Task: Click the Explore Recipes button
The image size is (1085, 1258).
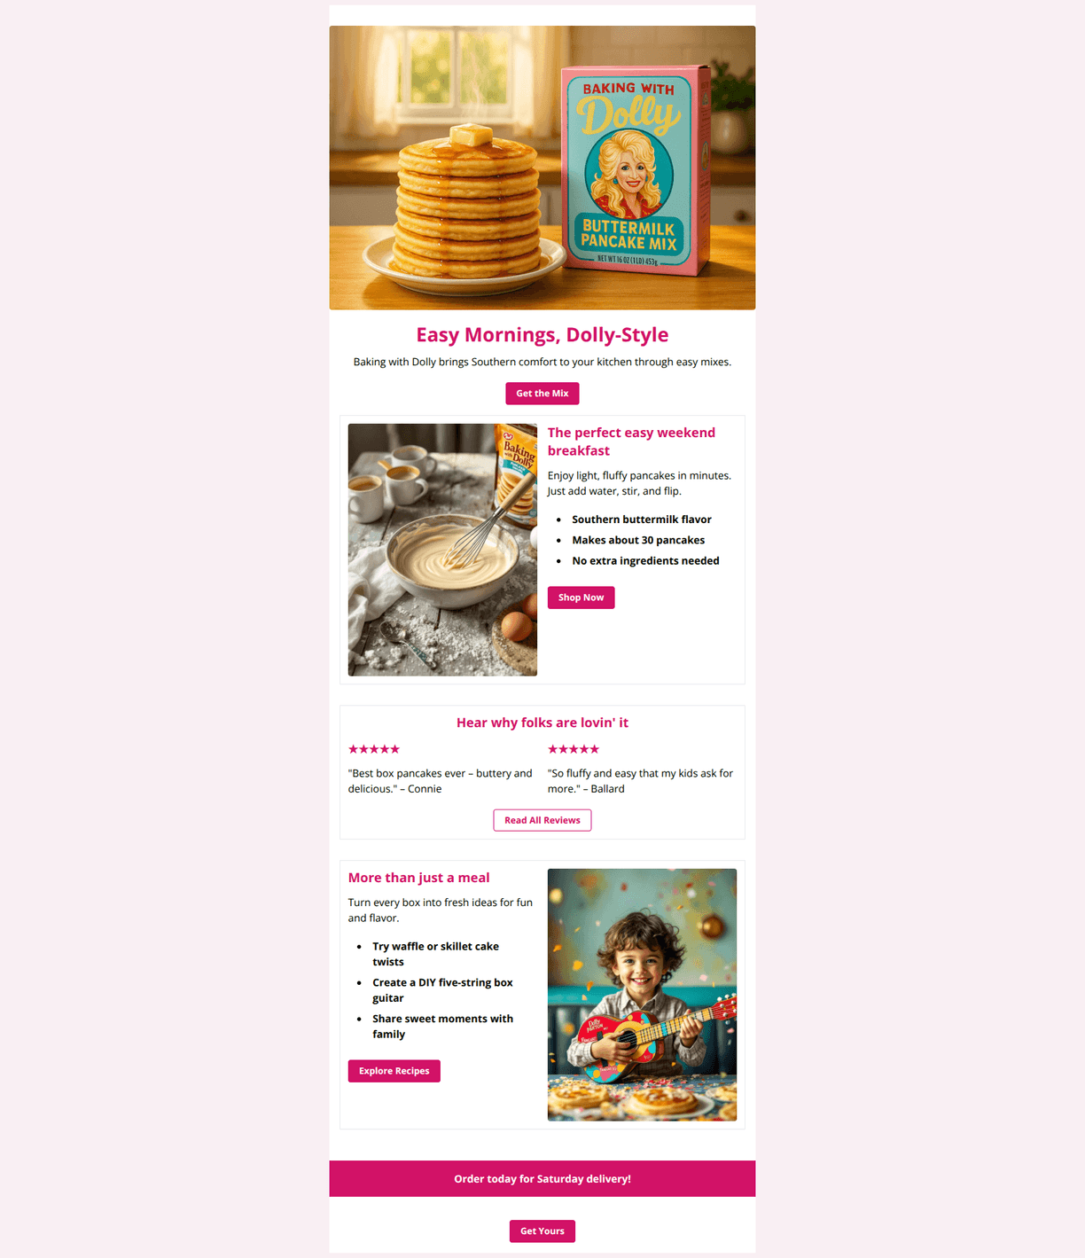Action: click(394, 1071)
